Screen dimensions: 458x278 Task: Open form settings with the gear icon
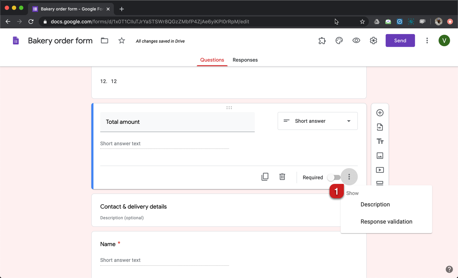point(373,40)
